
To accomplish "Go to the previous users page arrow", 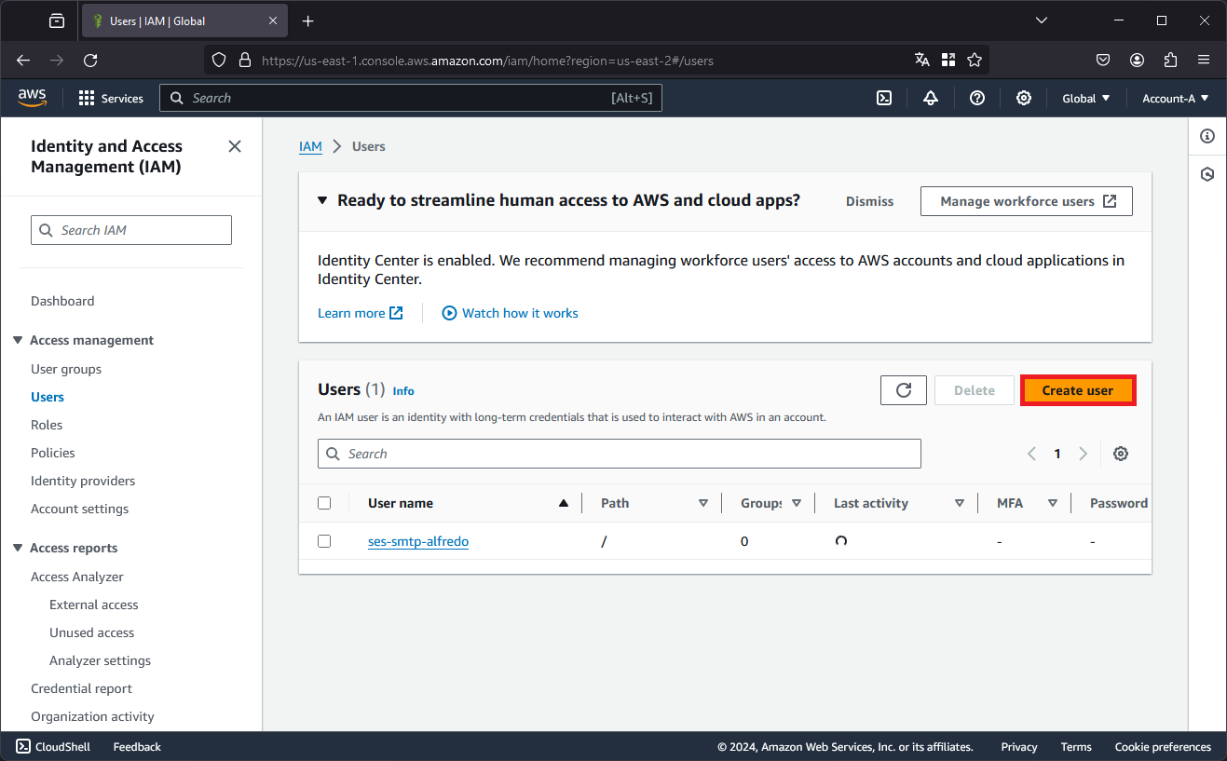I will pyautogui.click(x=1031, y=454).
